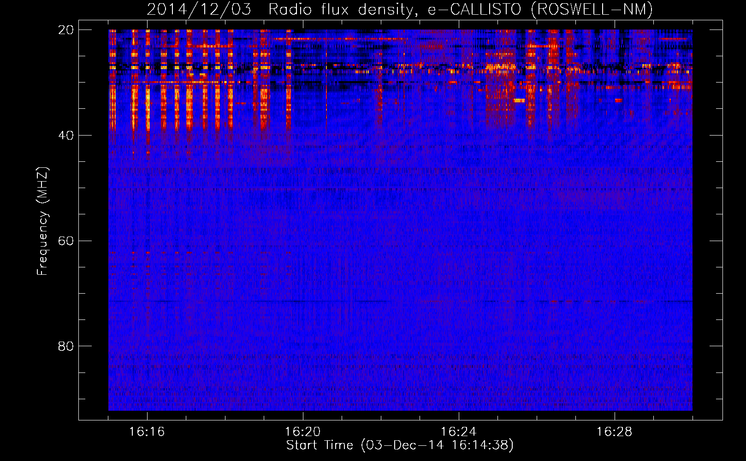746x461 pixels.
Task: Click the 16:28 time tick label
Action: [x=615, y=432]
